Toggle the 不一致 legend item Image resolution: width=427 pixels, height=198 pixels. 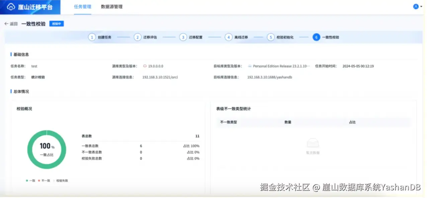pos(44,181)
